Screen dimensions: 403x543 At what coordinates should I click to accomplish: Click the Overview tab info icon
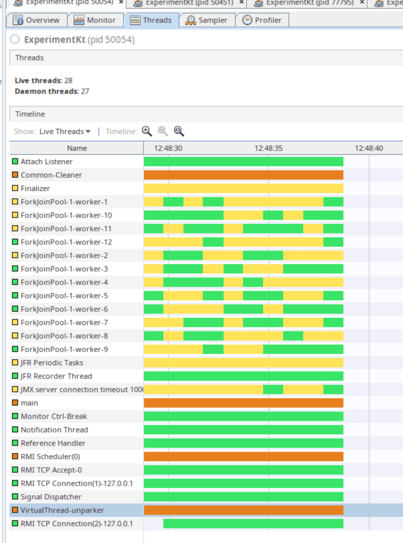(18, 20)
